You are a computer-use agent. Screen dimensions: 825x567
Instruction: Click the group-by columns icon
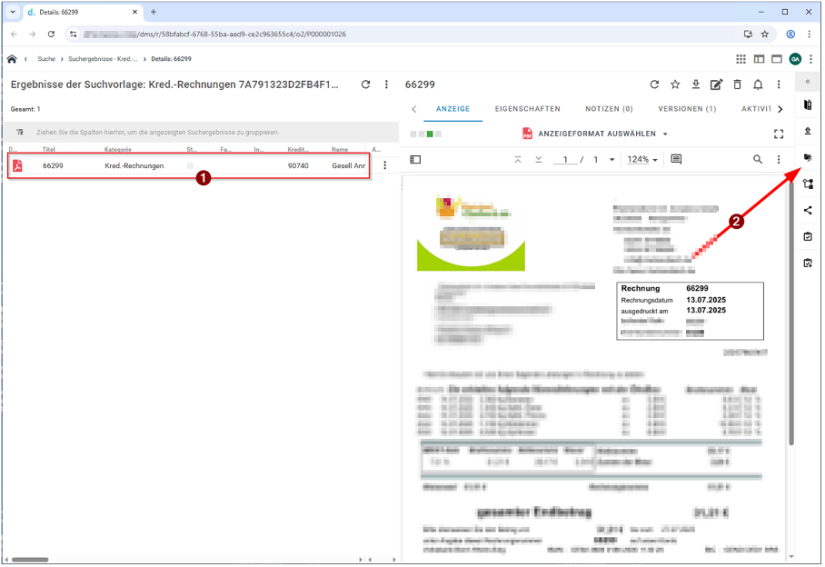pyautogui.click(x=20, y=132)
